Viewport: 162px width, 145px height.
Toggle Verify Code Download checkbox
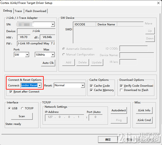pos(121,86)
